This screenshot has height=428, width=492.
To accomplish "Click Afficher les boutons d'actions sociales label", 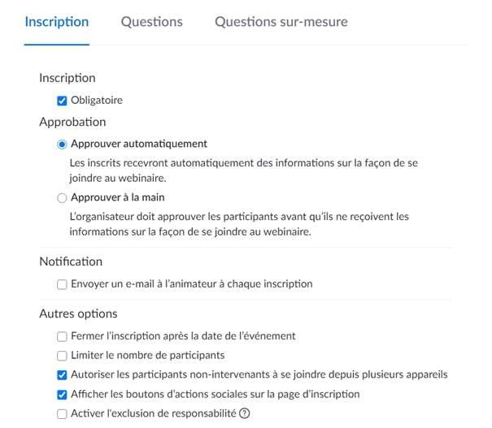I will click(x=216, y=394).
